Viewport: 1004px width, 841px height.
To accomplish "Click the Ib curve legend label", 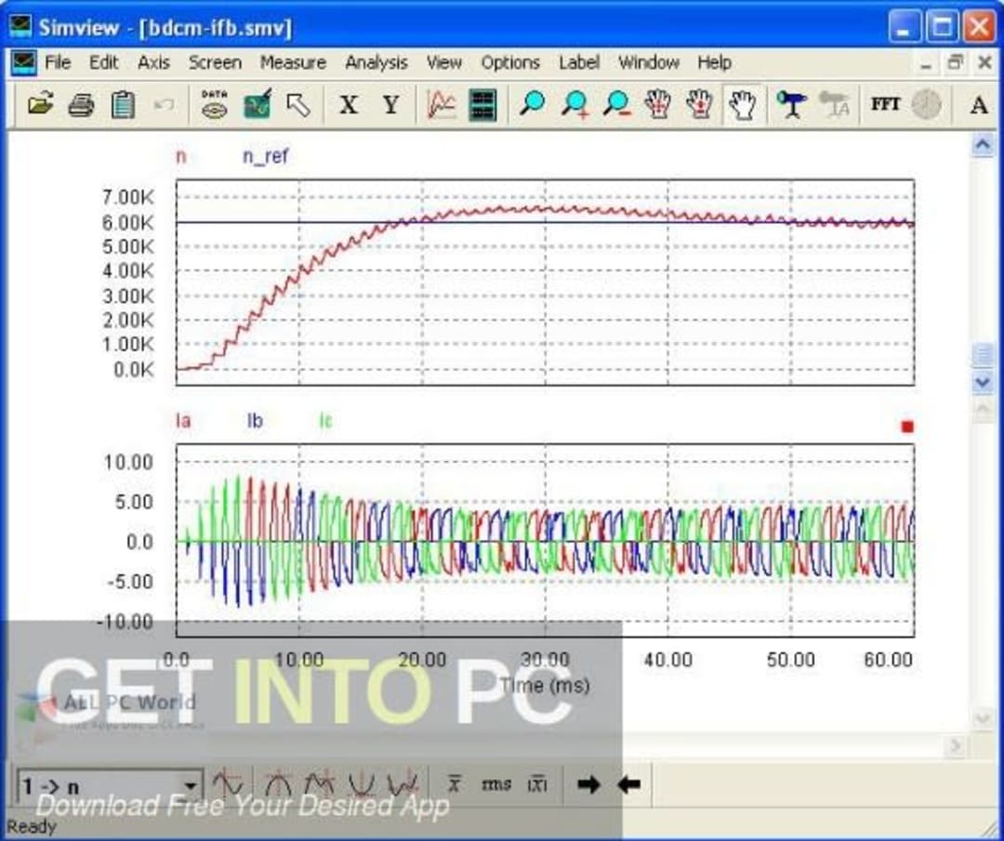I will point(255,420).
